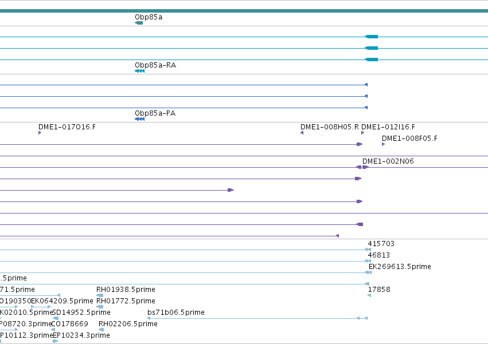Select the SD14952.5prime EST glyph
This screenshot has width=488, height=344.
[x=56, y=318]
